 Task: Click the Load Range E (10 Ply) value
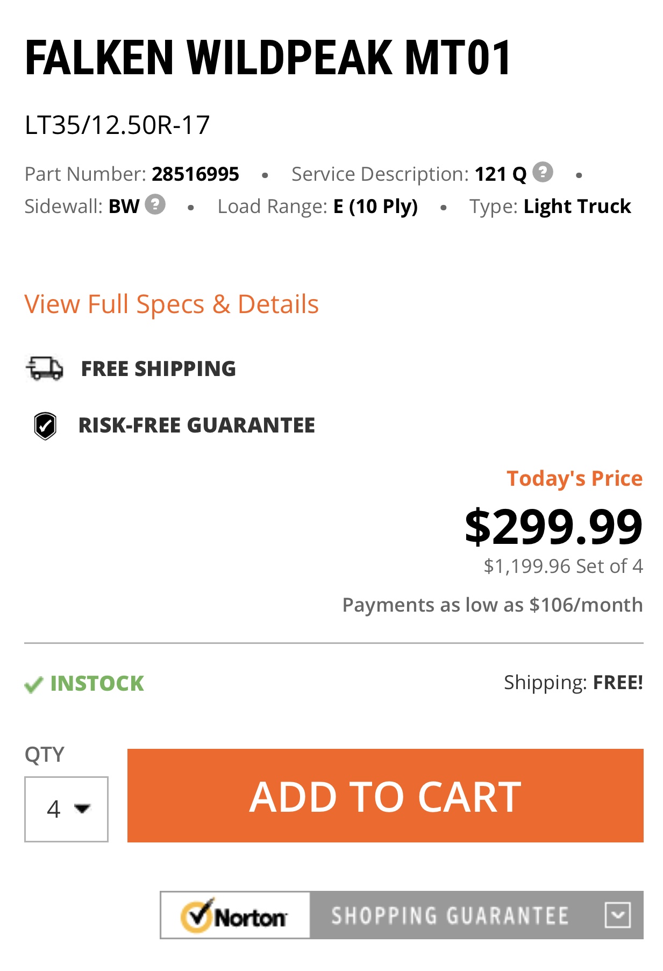pyautogui.click(x=375, y=207)
